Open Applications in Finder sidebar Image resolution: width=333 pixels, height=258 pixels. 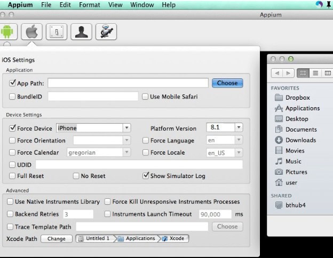pos(297,108)
